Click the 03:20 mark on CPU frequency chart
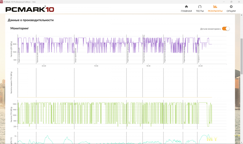 click(x=44, y=66)
